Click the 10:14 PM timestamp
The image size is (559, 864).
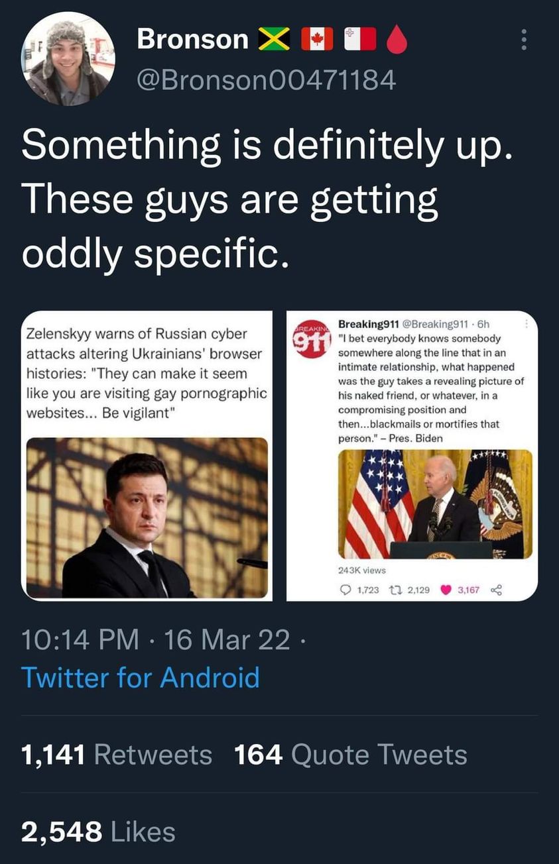click(80, 639)
